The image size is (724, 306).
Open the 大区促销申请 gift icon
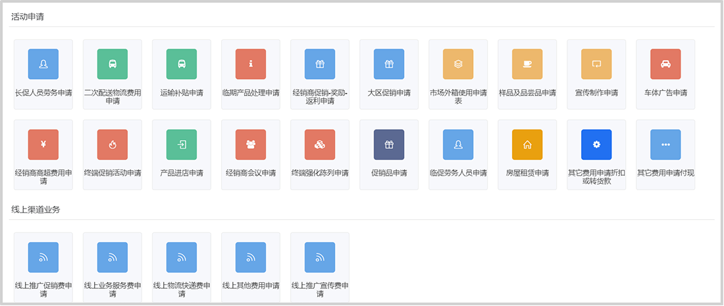[x=389, y=64]
